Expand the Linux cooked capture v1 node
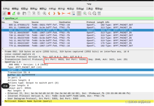This screenshot has height=106, width=154. [3, 54]
